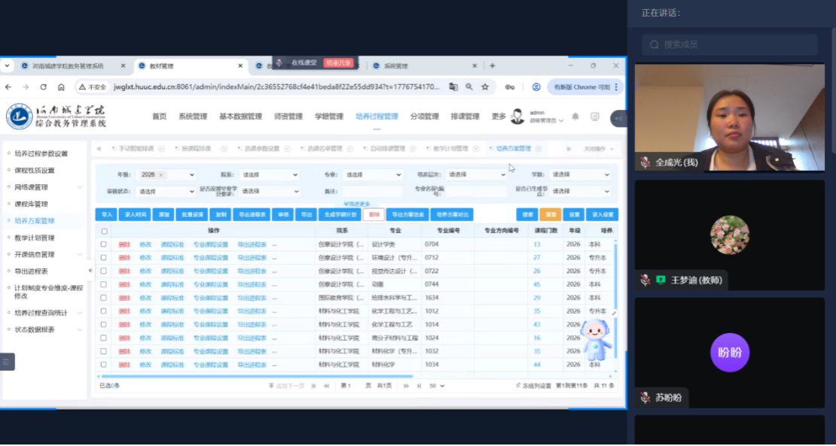Click the 备注 text input field
The image size is (836, 446).
coord(371,192)
